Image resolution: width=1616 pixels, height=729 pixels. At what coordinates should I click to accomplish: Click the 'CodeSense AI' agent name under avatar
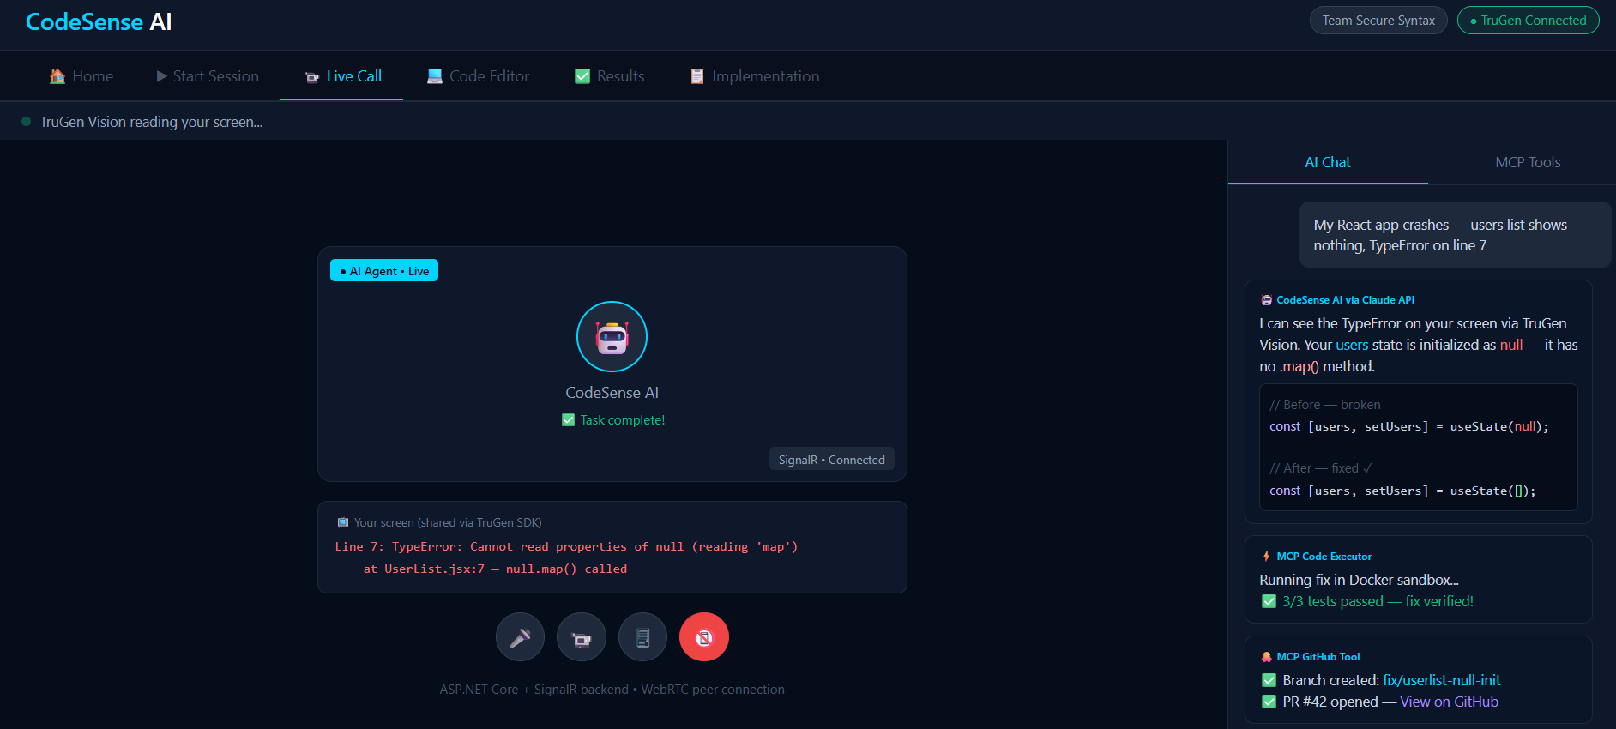pyautogui.click(x=612, y=393)
